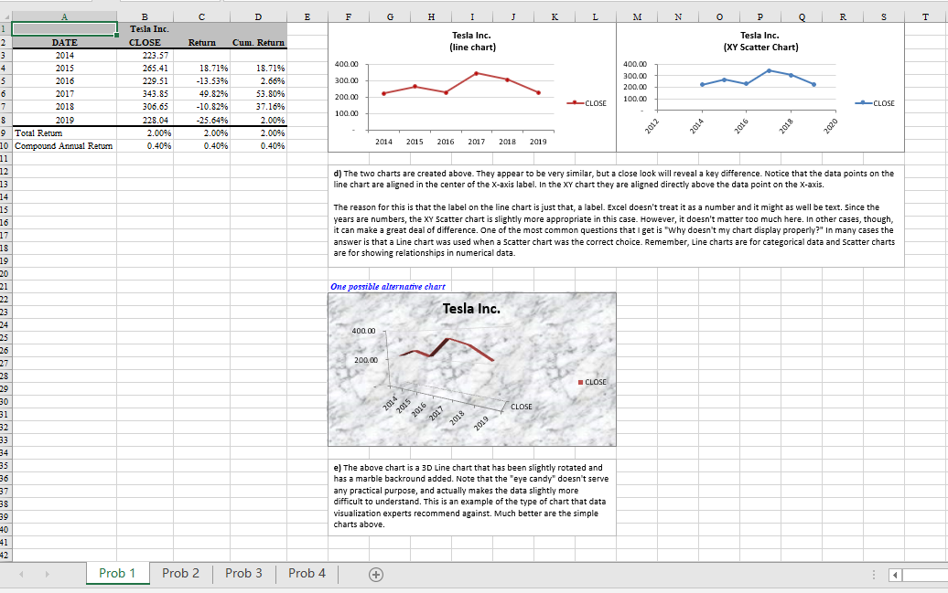Select the Total Return label cell
The width and height of the screenshot is (948, 593).
(x=64, y=132)
